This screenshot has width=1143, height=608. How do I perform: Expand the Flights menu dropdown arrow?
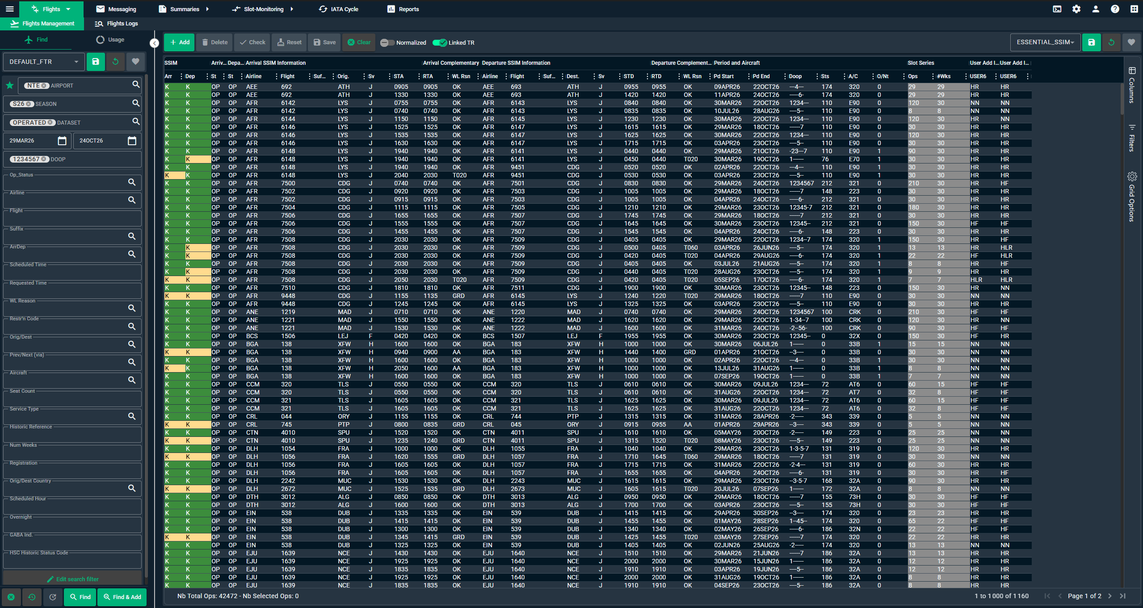point(68,9)
